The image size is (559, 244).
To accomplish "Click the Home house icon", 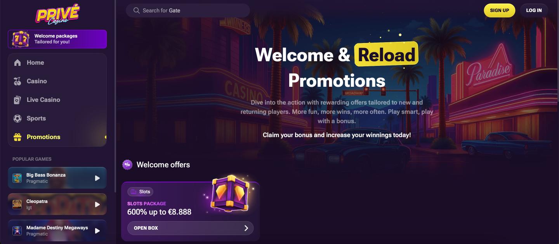I will [x=17, y=63].
